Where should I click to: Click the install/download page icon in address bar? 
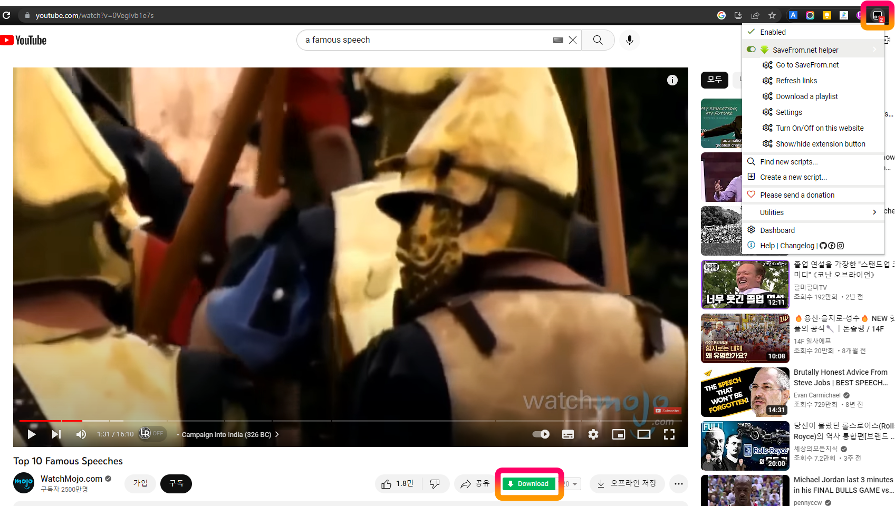click(738, 15)
